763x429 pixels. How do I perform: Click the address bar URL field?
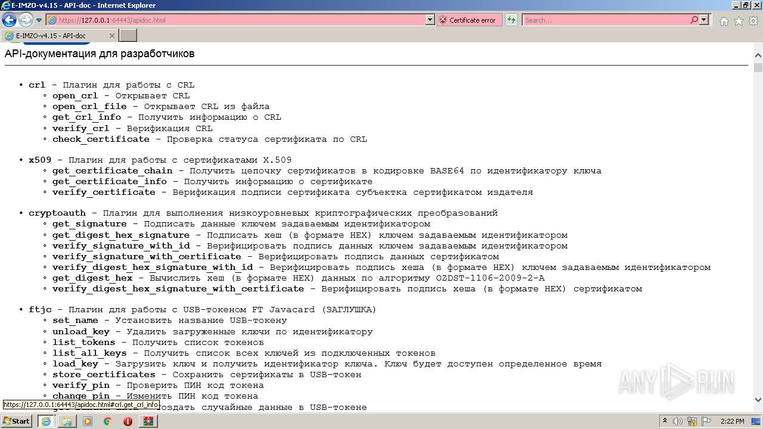tap(236, 20)
